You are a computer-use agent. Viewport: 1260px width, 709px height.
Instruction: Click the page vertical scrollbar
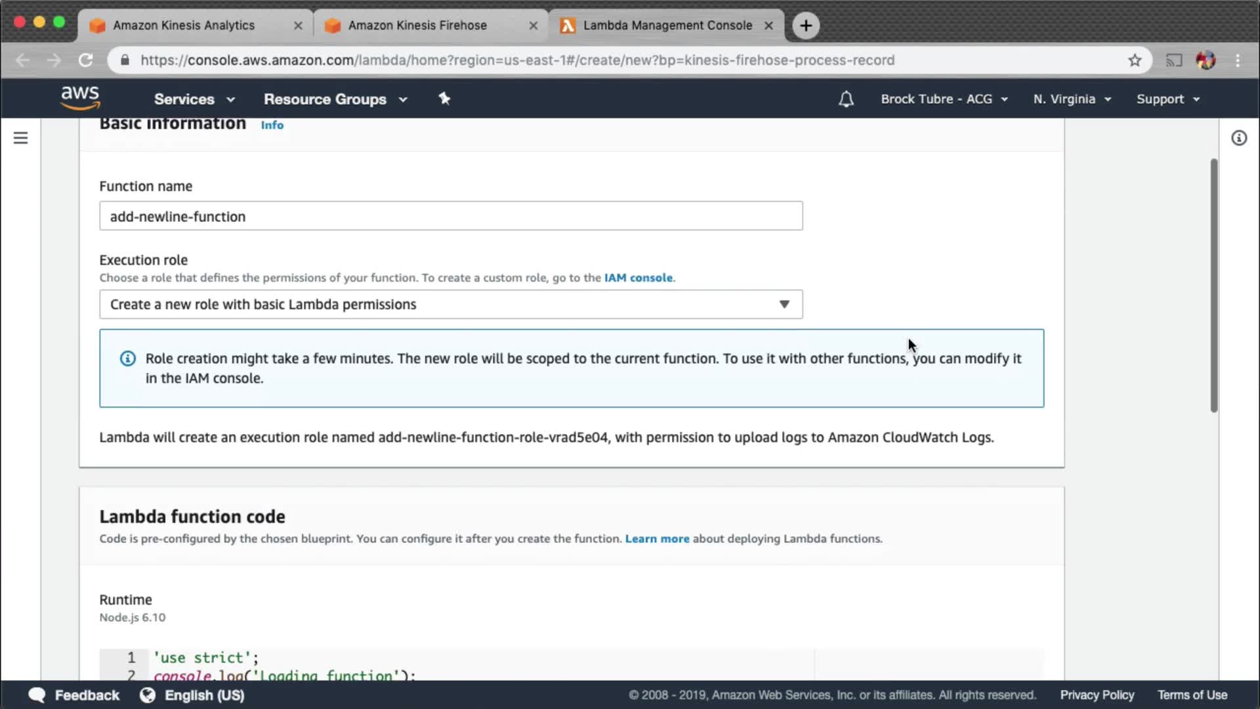click(x=1214, y=286)
